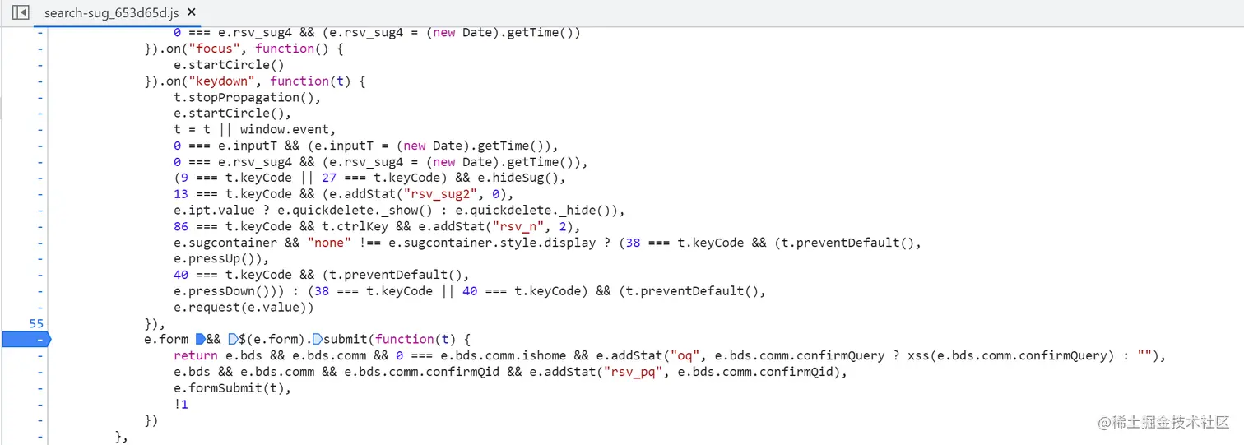This screenshot has width=1244, height=445.
Task: Click t.stopPropagation() in the keydown handler
Action: pyautogui.click(x=244, y=97)
